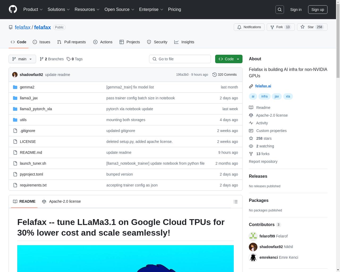This screenshot has width=340, height=272.
Task: Click the LICENSE file icon
Action: (15, 142)
